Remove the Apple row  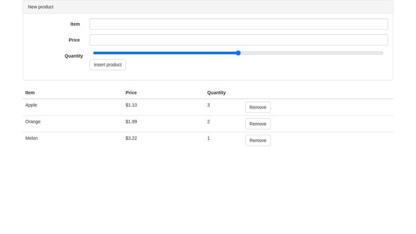(x=258, y=107)
